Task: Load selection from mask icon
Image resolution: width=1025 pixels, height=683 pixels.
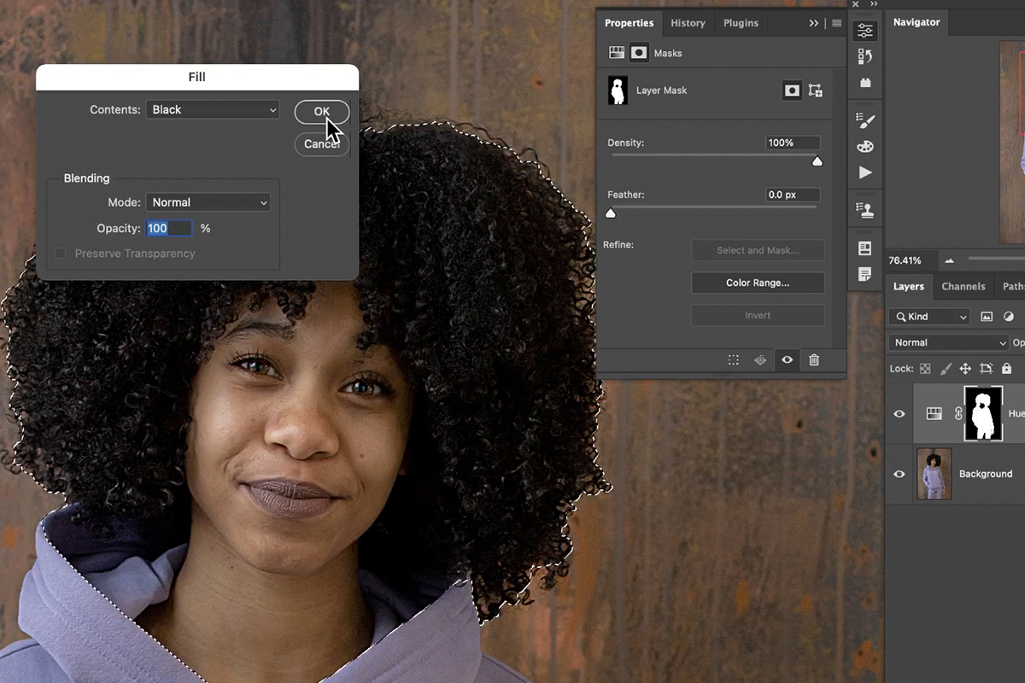Action: pos(734,360)
